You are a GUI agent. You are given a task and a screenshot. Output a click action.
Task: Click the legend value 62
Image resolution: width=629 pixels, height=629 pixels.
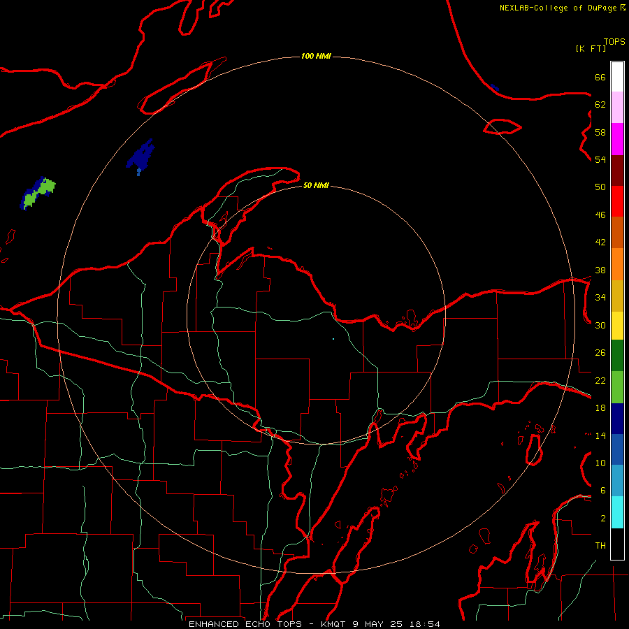click(600, 105)
